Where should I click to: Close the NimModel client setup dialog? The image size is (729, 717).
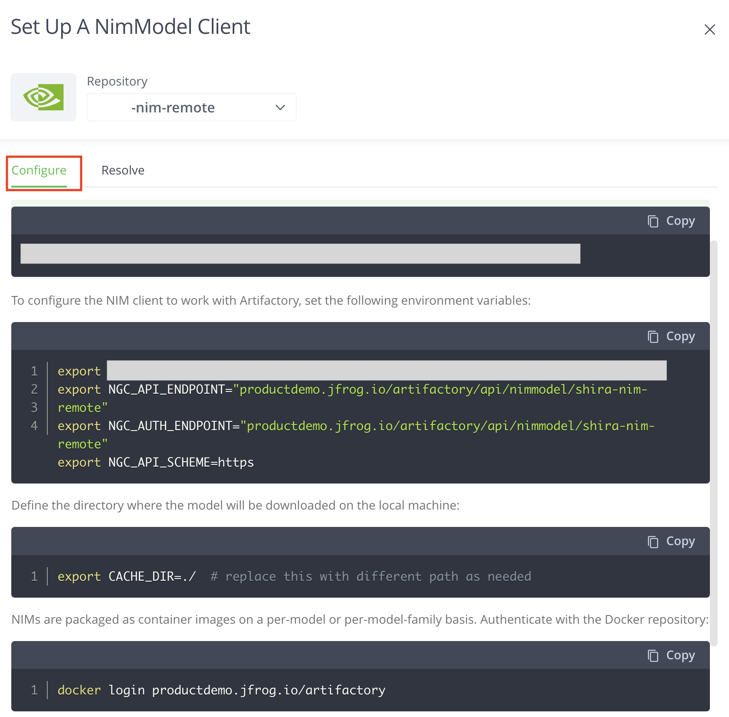710,30
